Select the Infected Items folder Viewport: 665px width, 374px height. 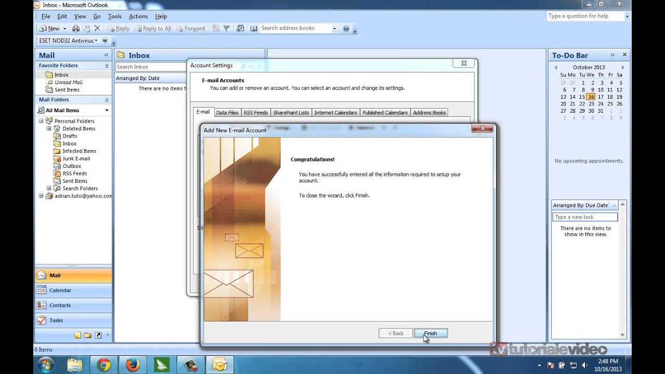click(79, 151)
